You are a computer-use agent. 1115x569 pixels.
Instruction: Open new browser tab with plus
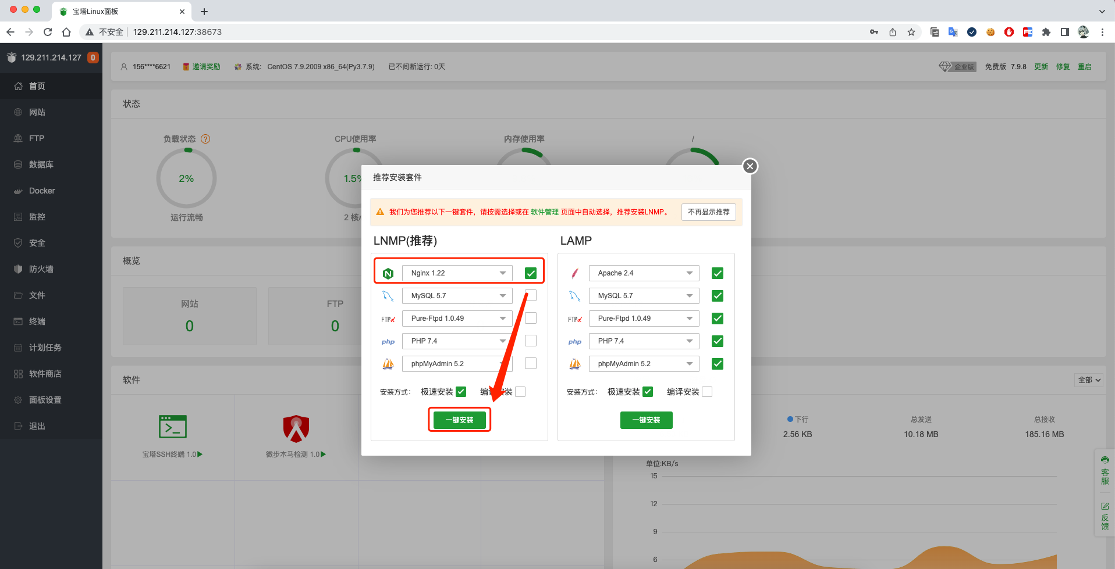click(x=204, y=12)
